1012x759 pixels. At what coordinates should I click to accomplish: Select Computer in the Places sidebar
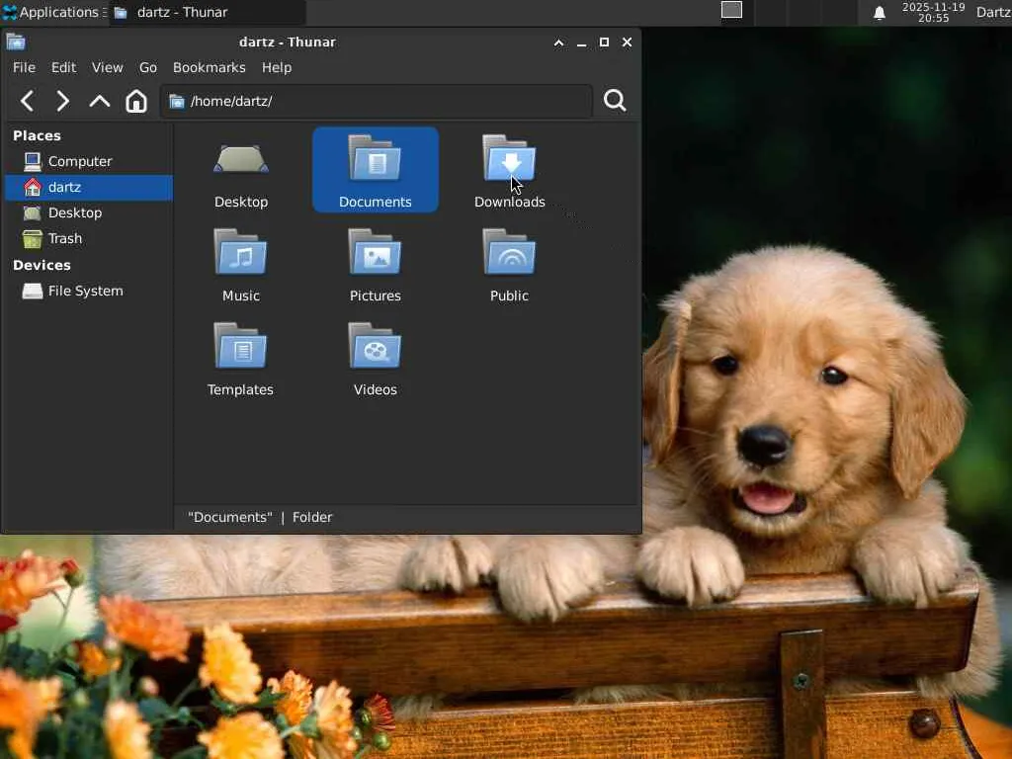coord(79,161)
